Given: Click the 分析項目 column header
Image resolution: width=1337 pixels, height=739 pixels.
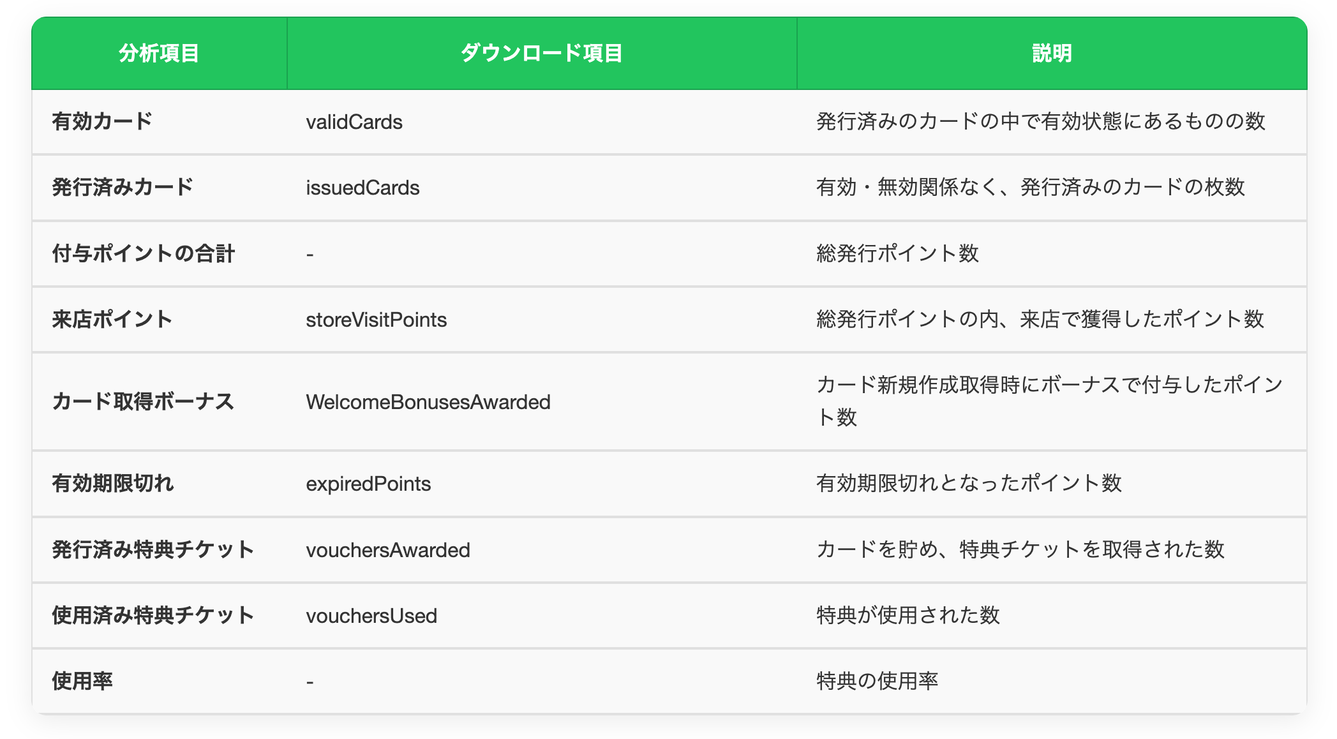Looking at the screenshot, I should [159, 54].
